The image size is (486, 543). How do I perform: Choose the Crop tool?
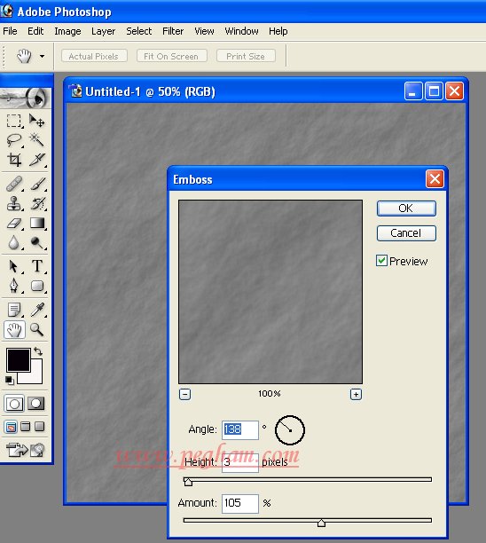pos(14,160)
